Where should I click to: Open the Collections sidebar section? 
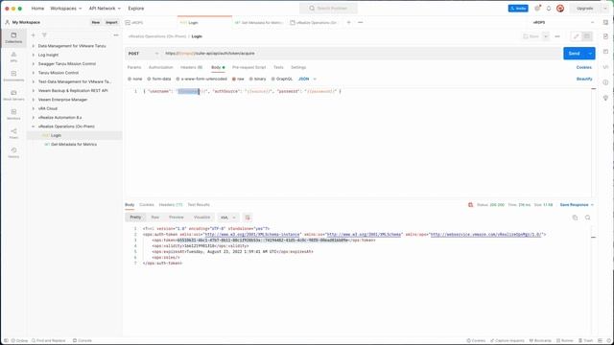(x=13, y=37)
